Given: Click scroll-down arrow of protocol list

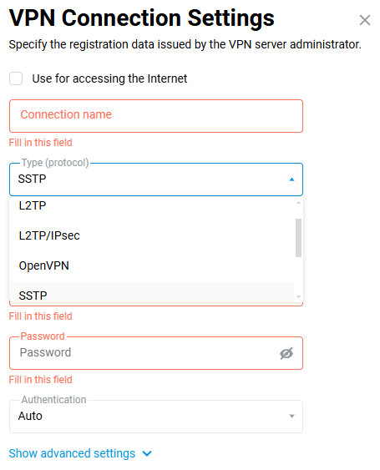Looking at the screenshot, I should [x=298, y=296].
